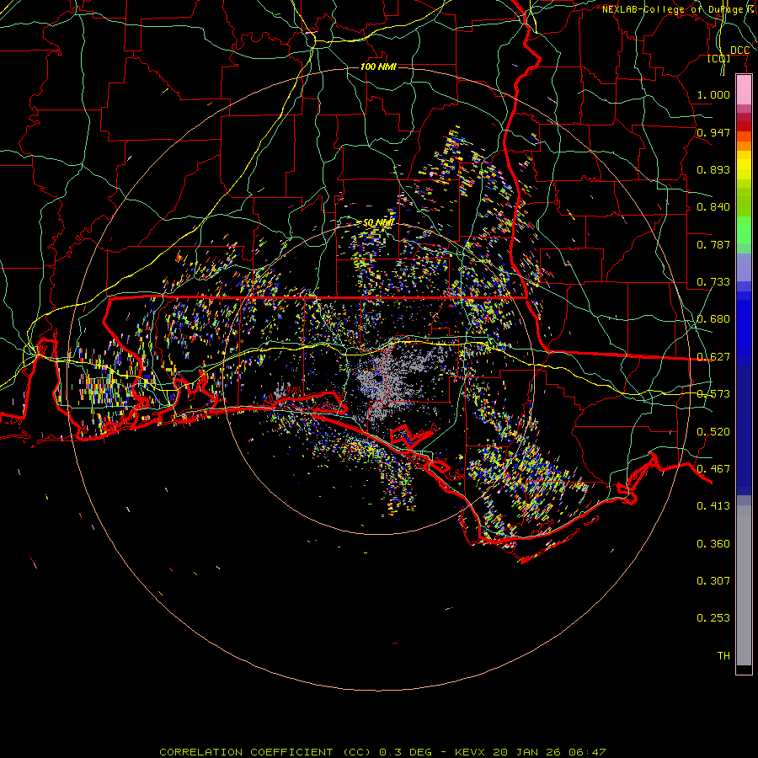Pick the bright green color bar segment
Image resolution: width=758 pixels, height=758 pixels.
(x=744, y=230)
